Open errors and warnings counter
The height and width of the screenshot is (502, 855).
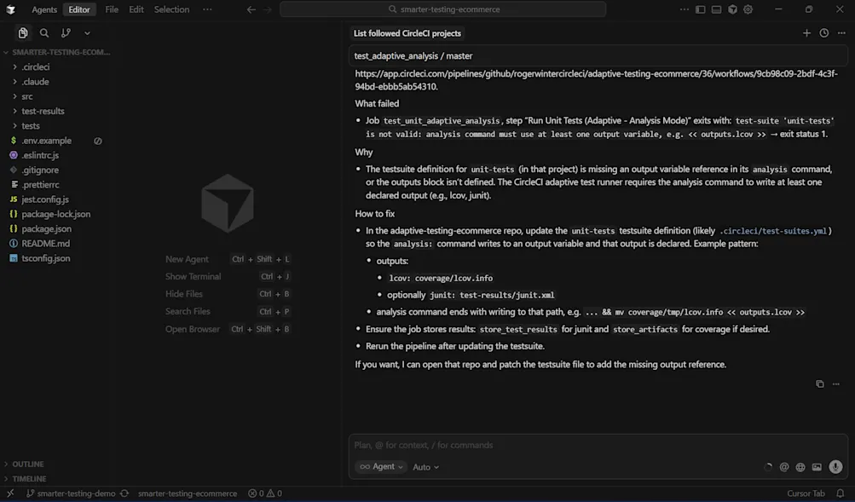[x=265, y=493]
